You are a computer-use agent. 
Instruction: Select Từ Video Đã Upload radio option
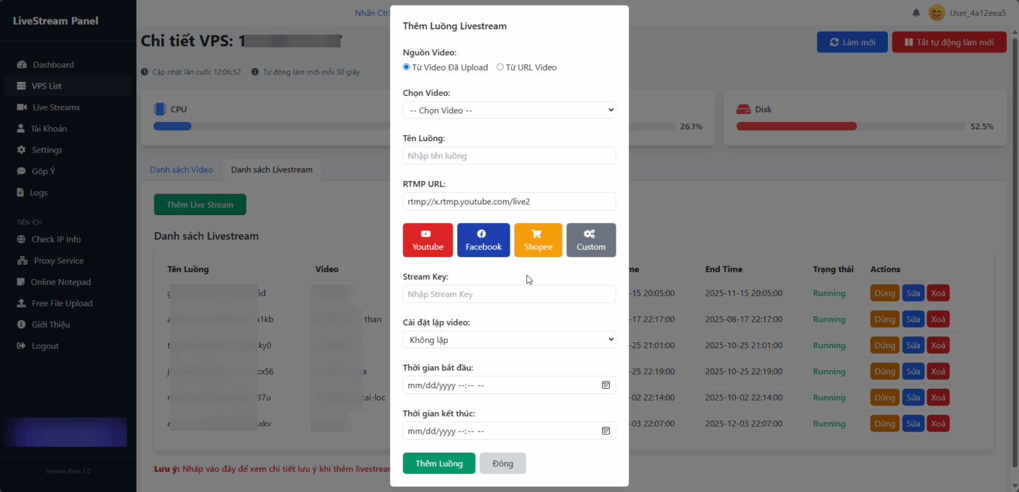coord(407,68)
